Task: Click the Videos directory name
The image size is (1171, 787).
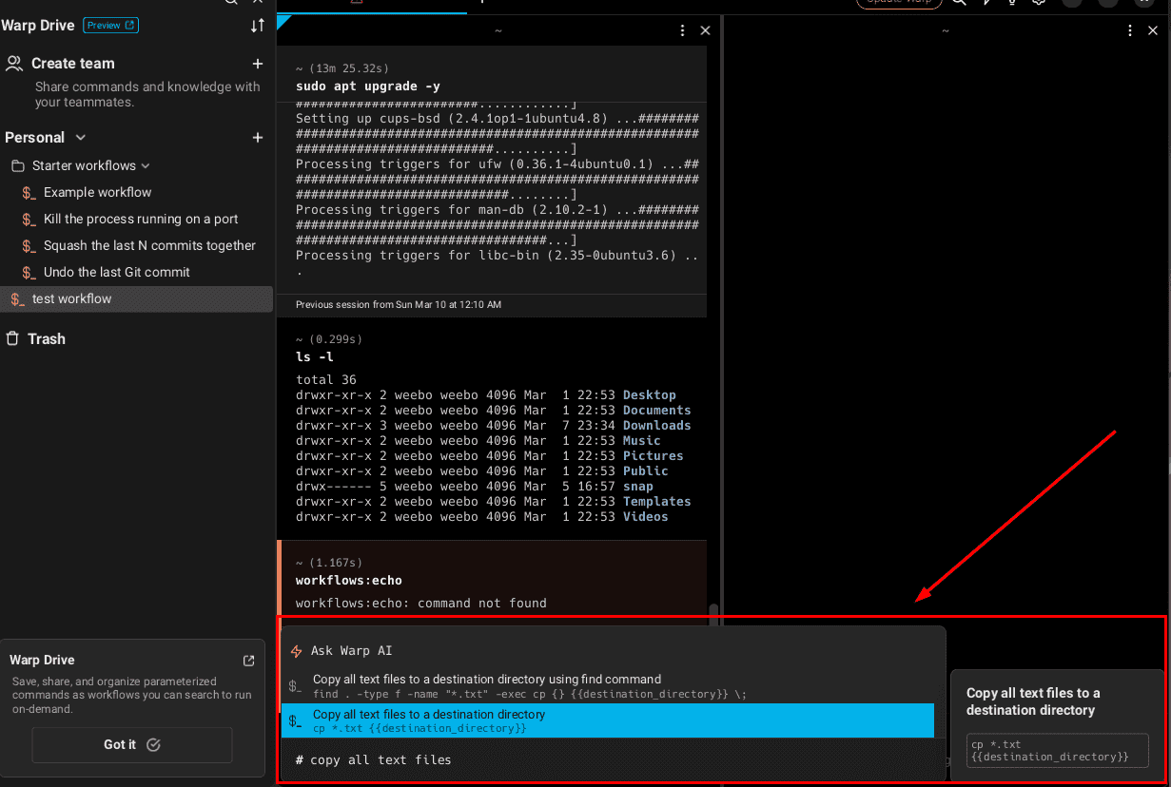Action: click(x=646, y=517)
